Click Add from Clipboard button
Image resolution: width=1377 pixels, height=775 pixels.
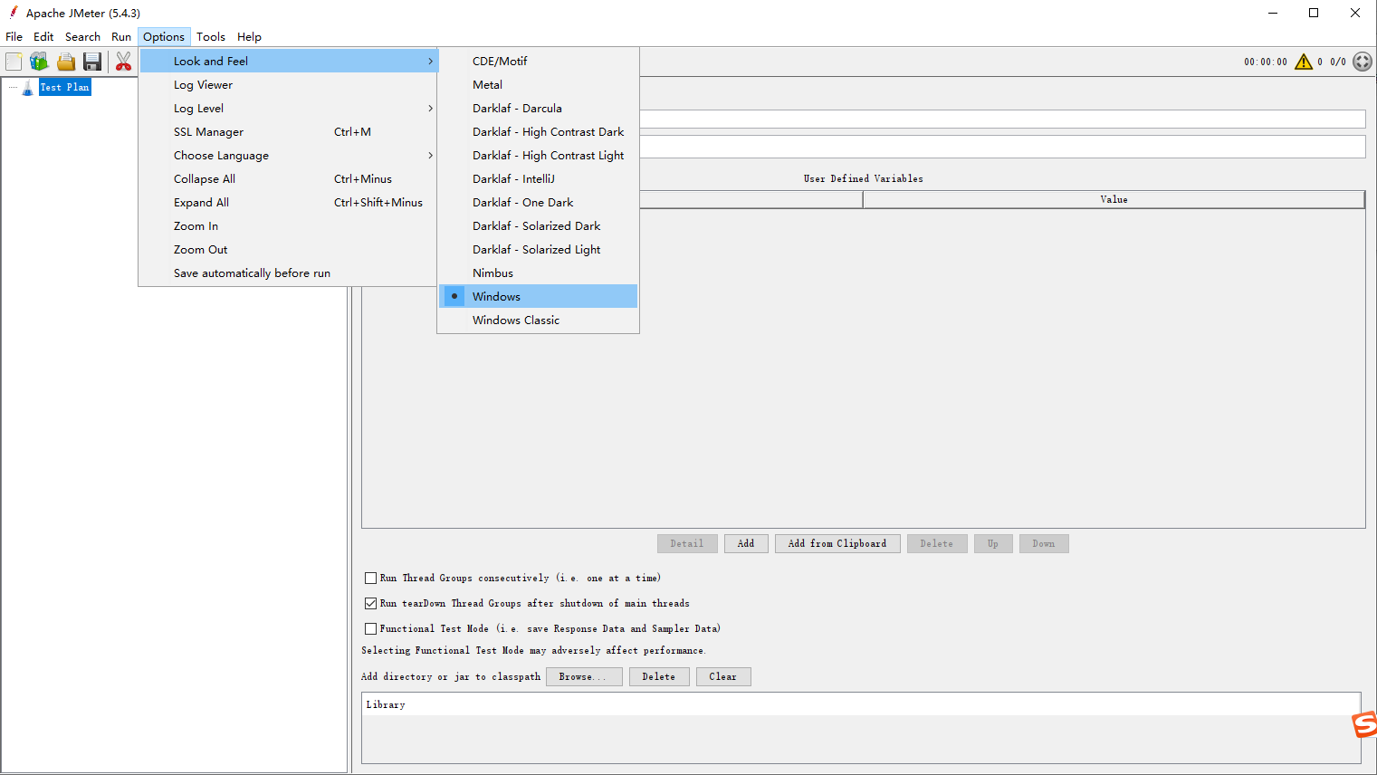tap(837, 543)
